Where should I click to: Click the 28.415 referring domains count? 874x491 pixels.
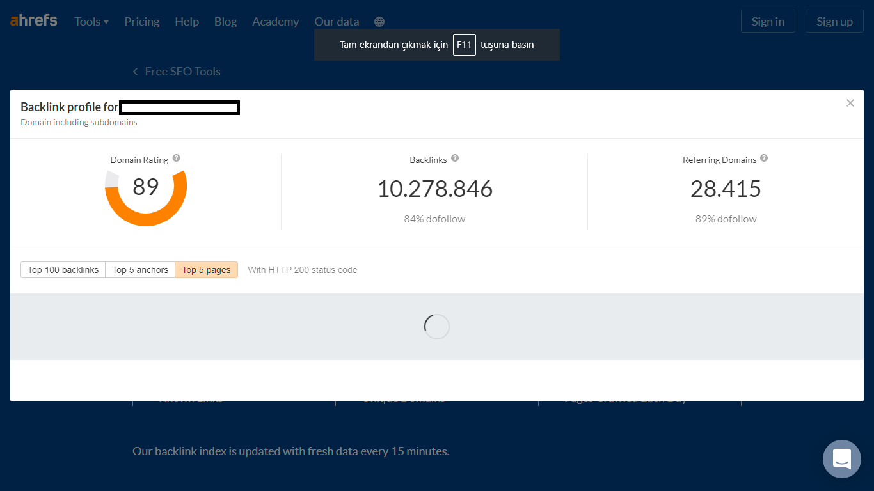coord(726,189)
